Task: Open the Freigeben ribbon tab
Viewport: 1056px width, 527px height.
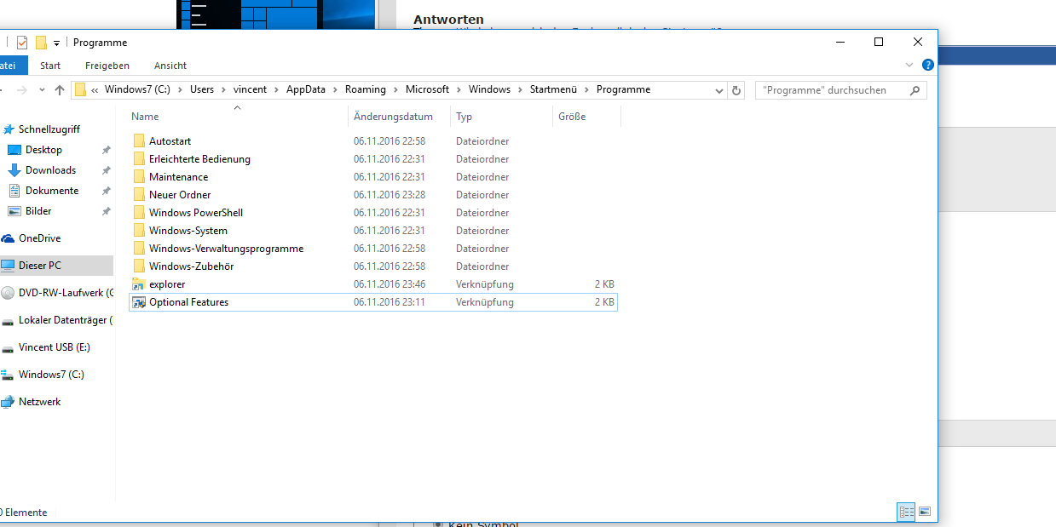Action: click(107, 66)
